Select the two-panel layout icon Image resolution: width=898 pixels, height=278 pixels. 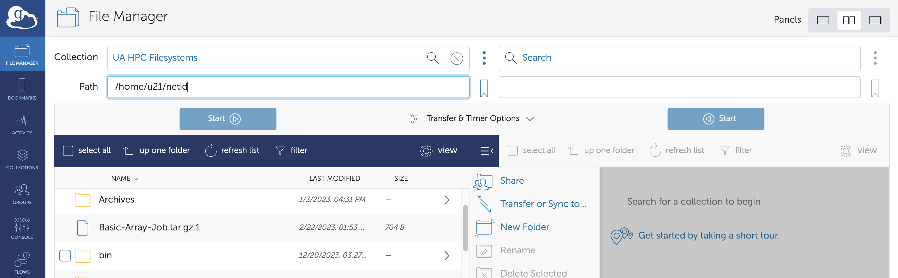pos(849,21)
